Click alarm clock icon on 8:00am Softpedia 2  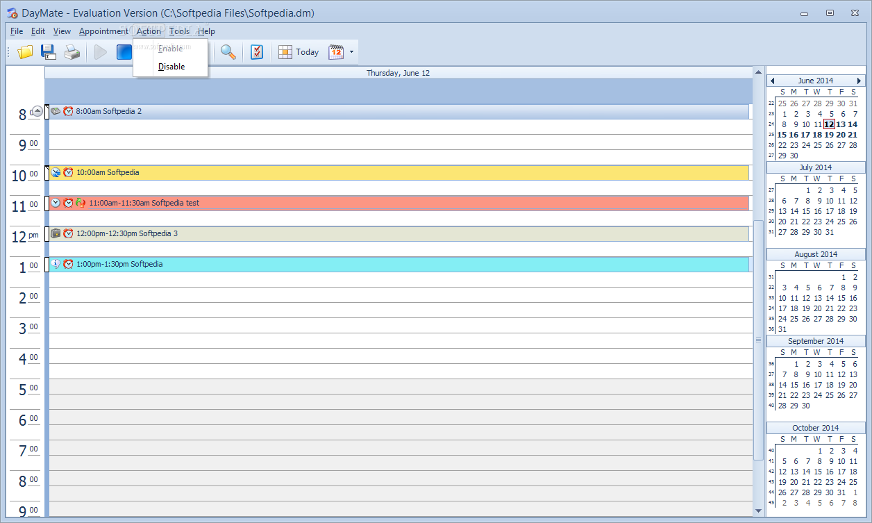(68, 111)
